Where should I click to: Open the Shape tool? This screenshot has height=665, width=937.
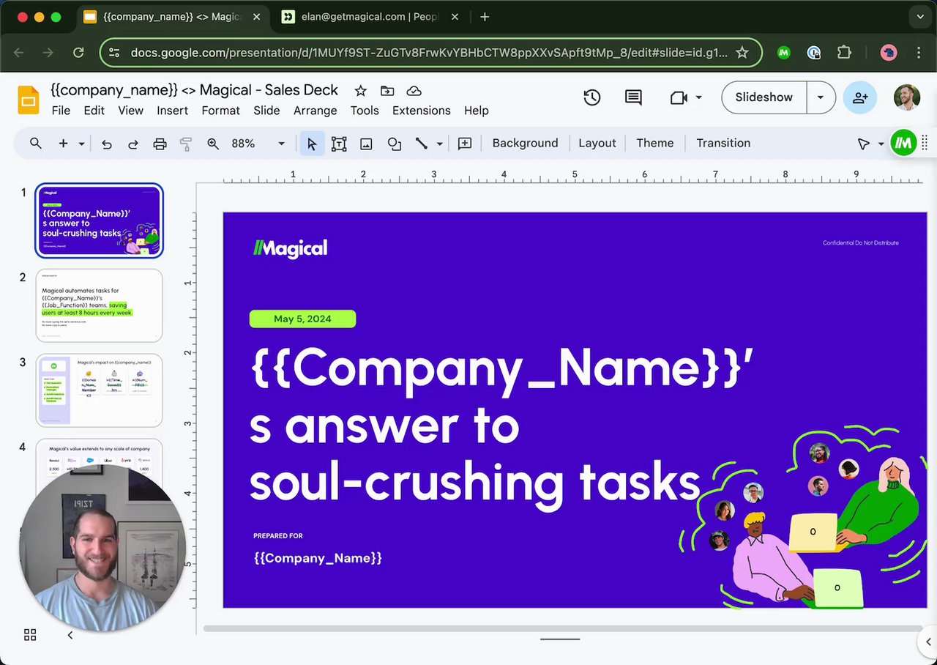point(395,144)
